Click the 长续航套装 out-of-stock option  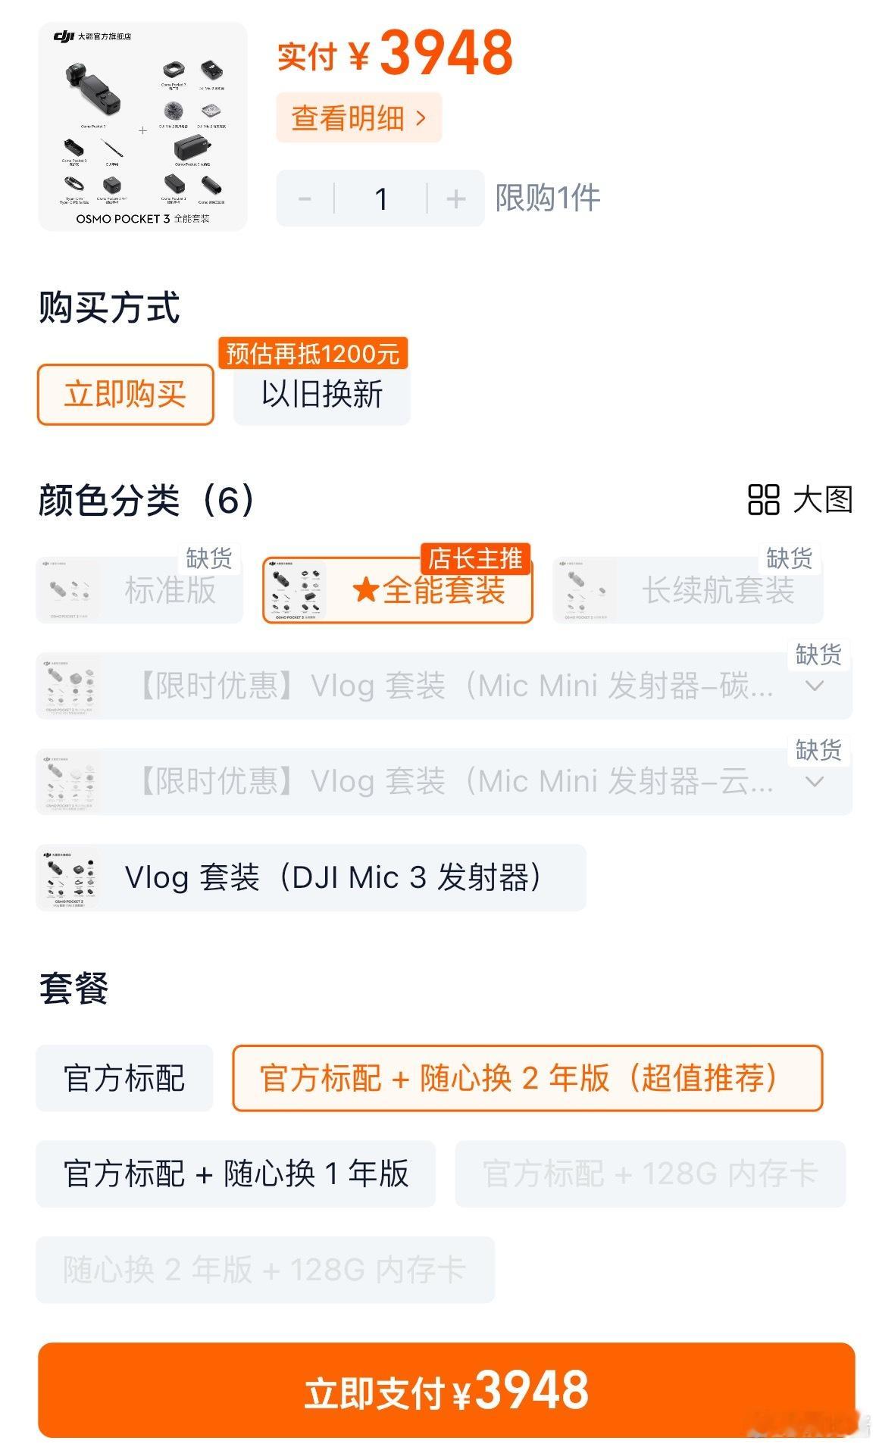(x=688, y=590)
